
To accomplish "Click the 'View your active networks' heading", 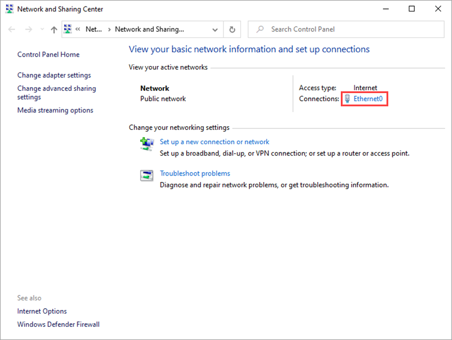I will pyautogui.click(x=168, y=67).
